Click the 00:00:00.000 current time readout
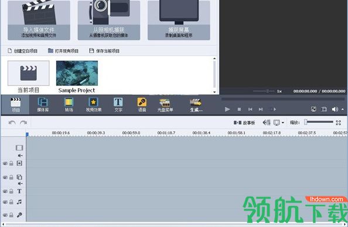Viewport: 348px width, 227px height. tap(305, 91)
